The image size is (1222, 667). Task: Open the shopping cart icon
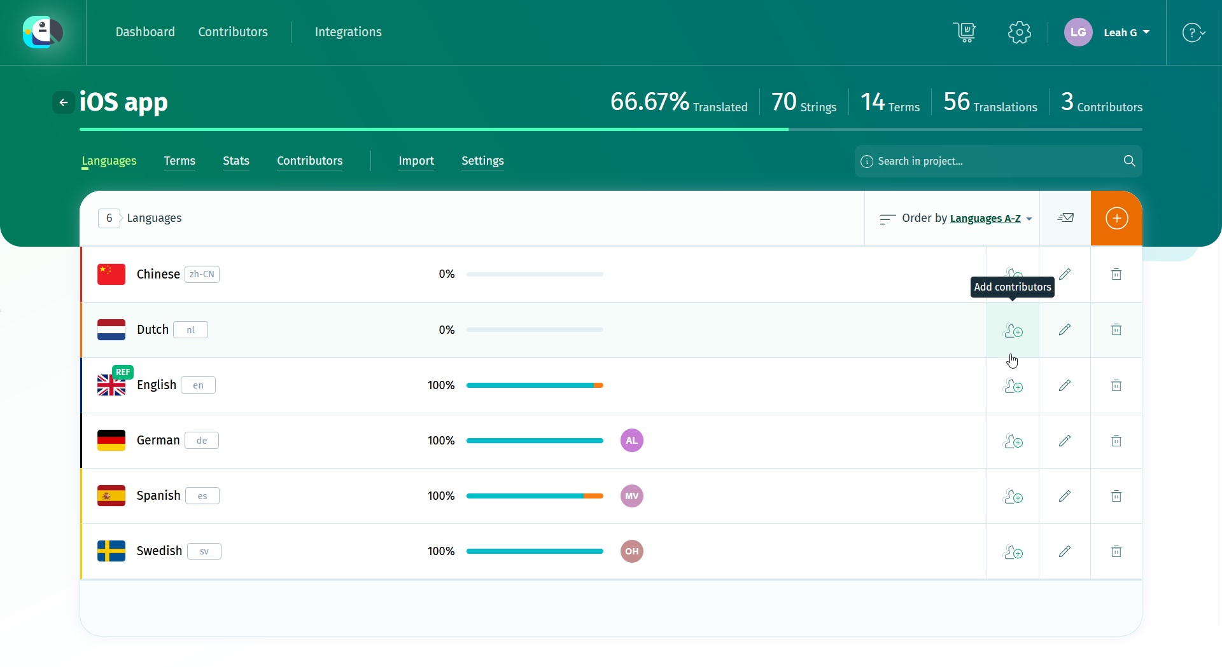pyautogui.click(x=965, y=32)
